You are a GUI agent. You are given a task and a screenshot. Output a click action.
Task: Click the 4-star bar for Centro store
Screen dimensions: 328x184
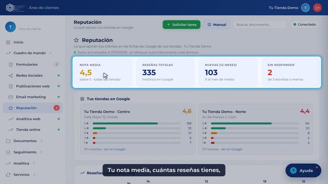click(x=137, y=128)
